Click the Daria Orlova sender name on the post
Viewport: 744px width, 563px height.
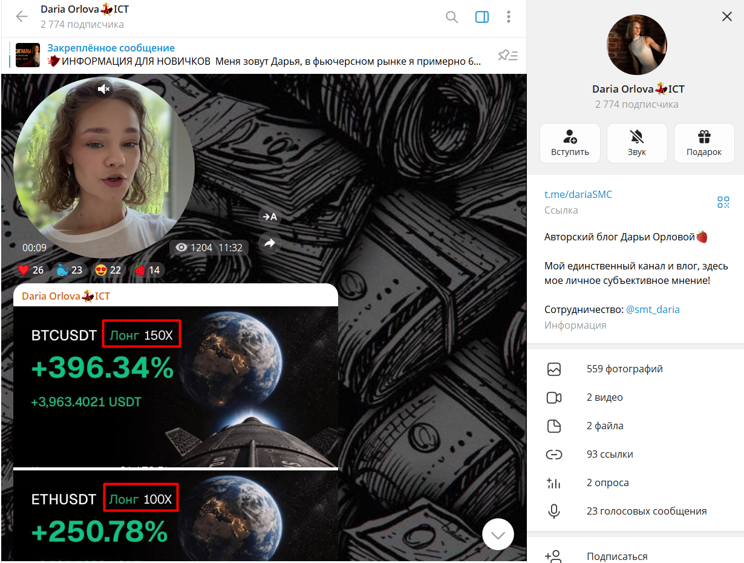click(66, 296)
